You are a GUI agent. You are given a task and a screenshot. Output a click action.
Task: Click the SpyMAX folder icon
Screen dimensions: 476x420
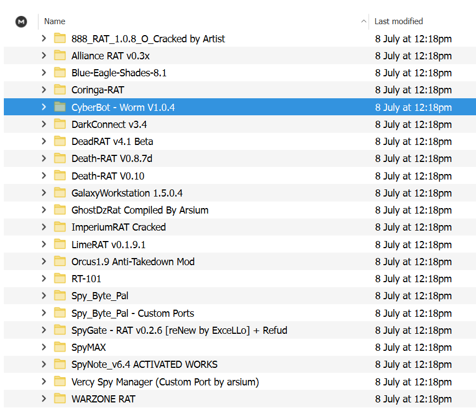60,347
